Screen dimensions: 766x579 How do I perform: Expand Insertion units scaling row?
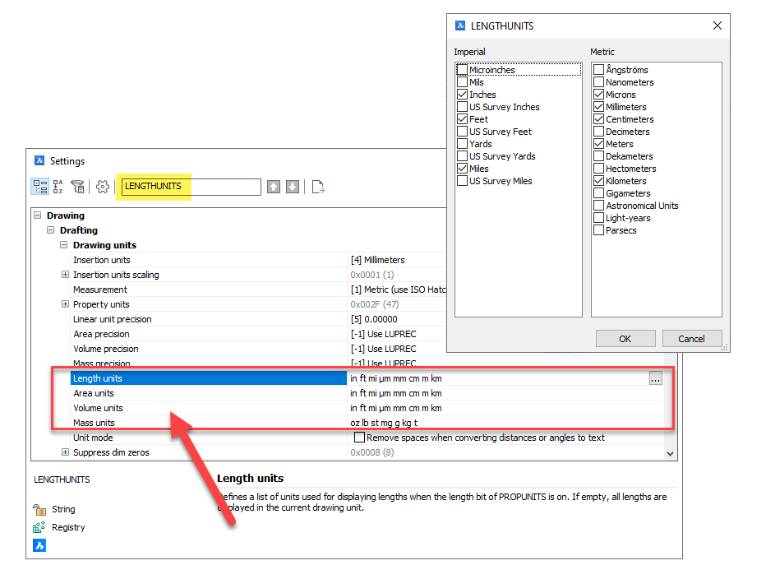click(66, 275)
